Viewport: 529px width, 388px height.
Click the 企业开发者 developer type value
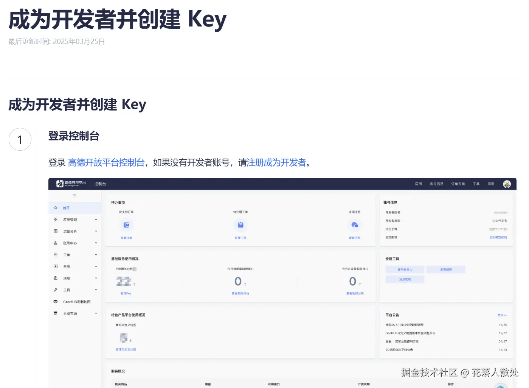(x=500, y=221)
